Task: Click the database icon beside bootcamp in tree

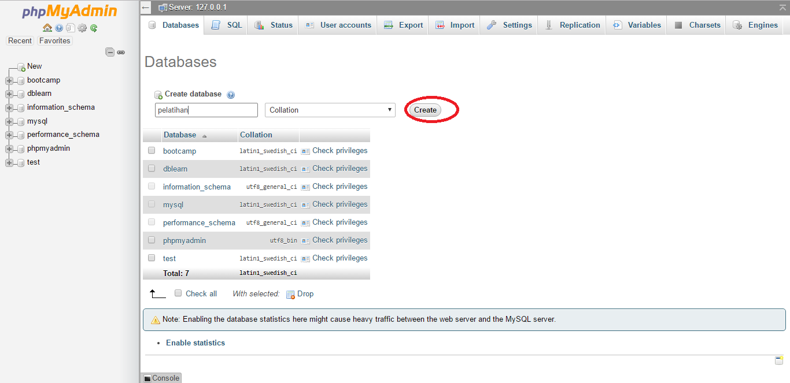Action: pyautogui.click(x=21, y=81)
